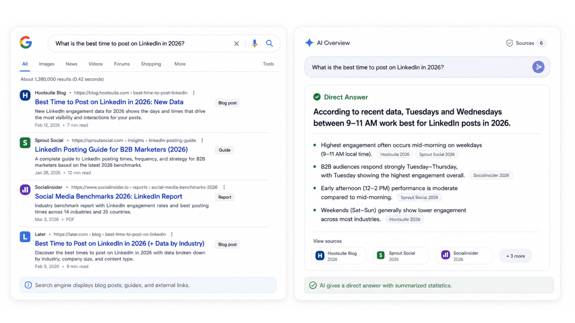The height and width of the screenshot is (323, 575).
Task: Open the Sprout Social favicon in results
Action: [25, 143]
